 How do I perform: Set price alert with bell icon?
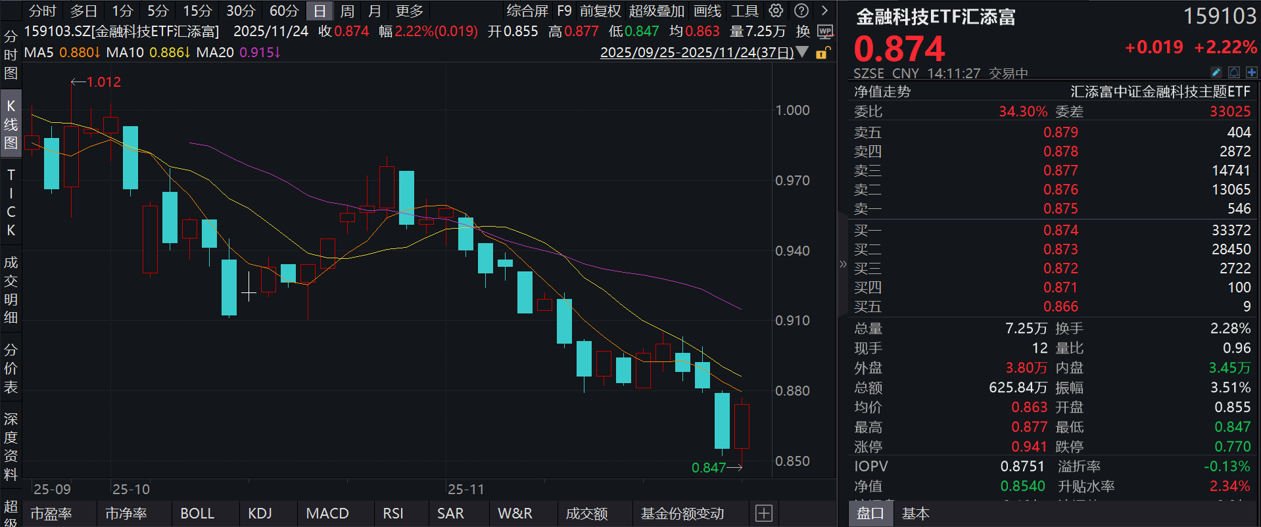point(1234,72)
